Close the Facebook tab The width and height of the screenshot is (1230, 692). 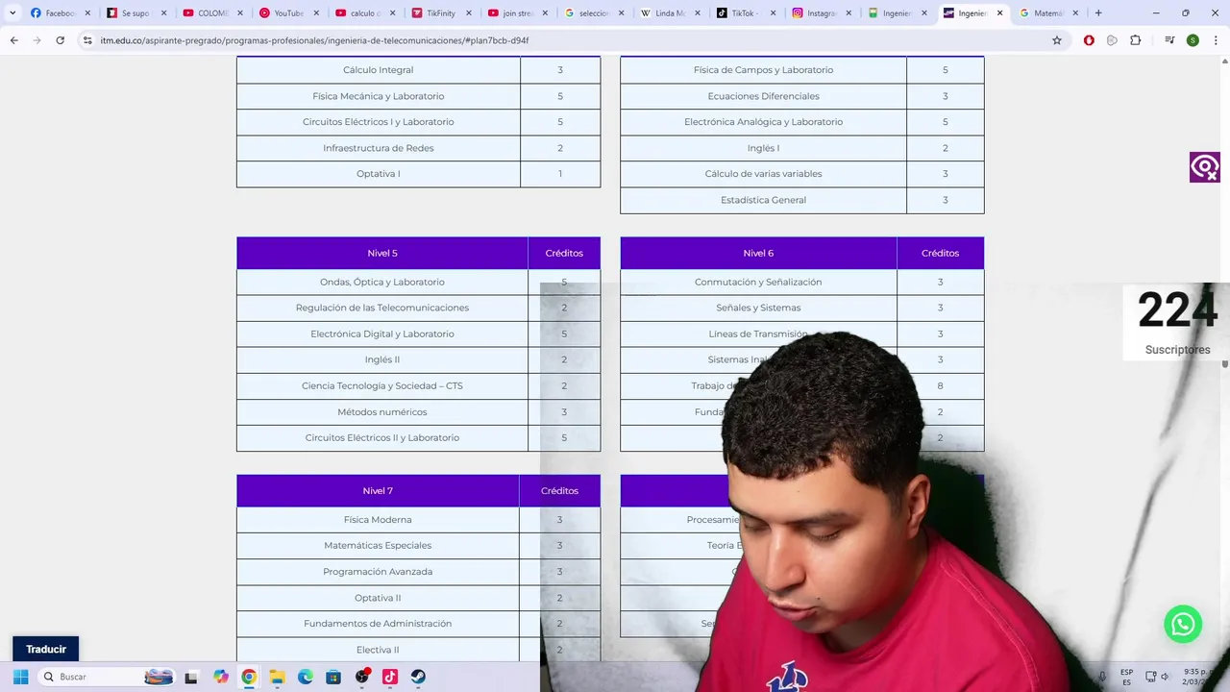pos(87,12)
